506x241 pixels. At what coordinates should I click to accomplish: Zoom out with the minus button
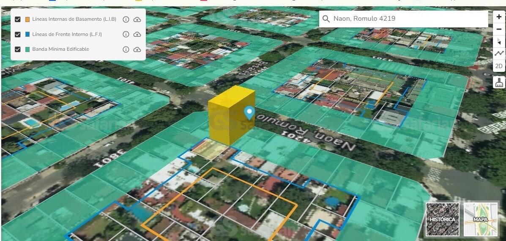pos(499,29)
